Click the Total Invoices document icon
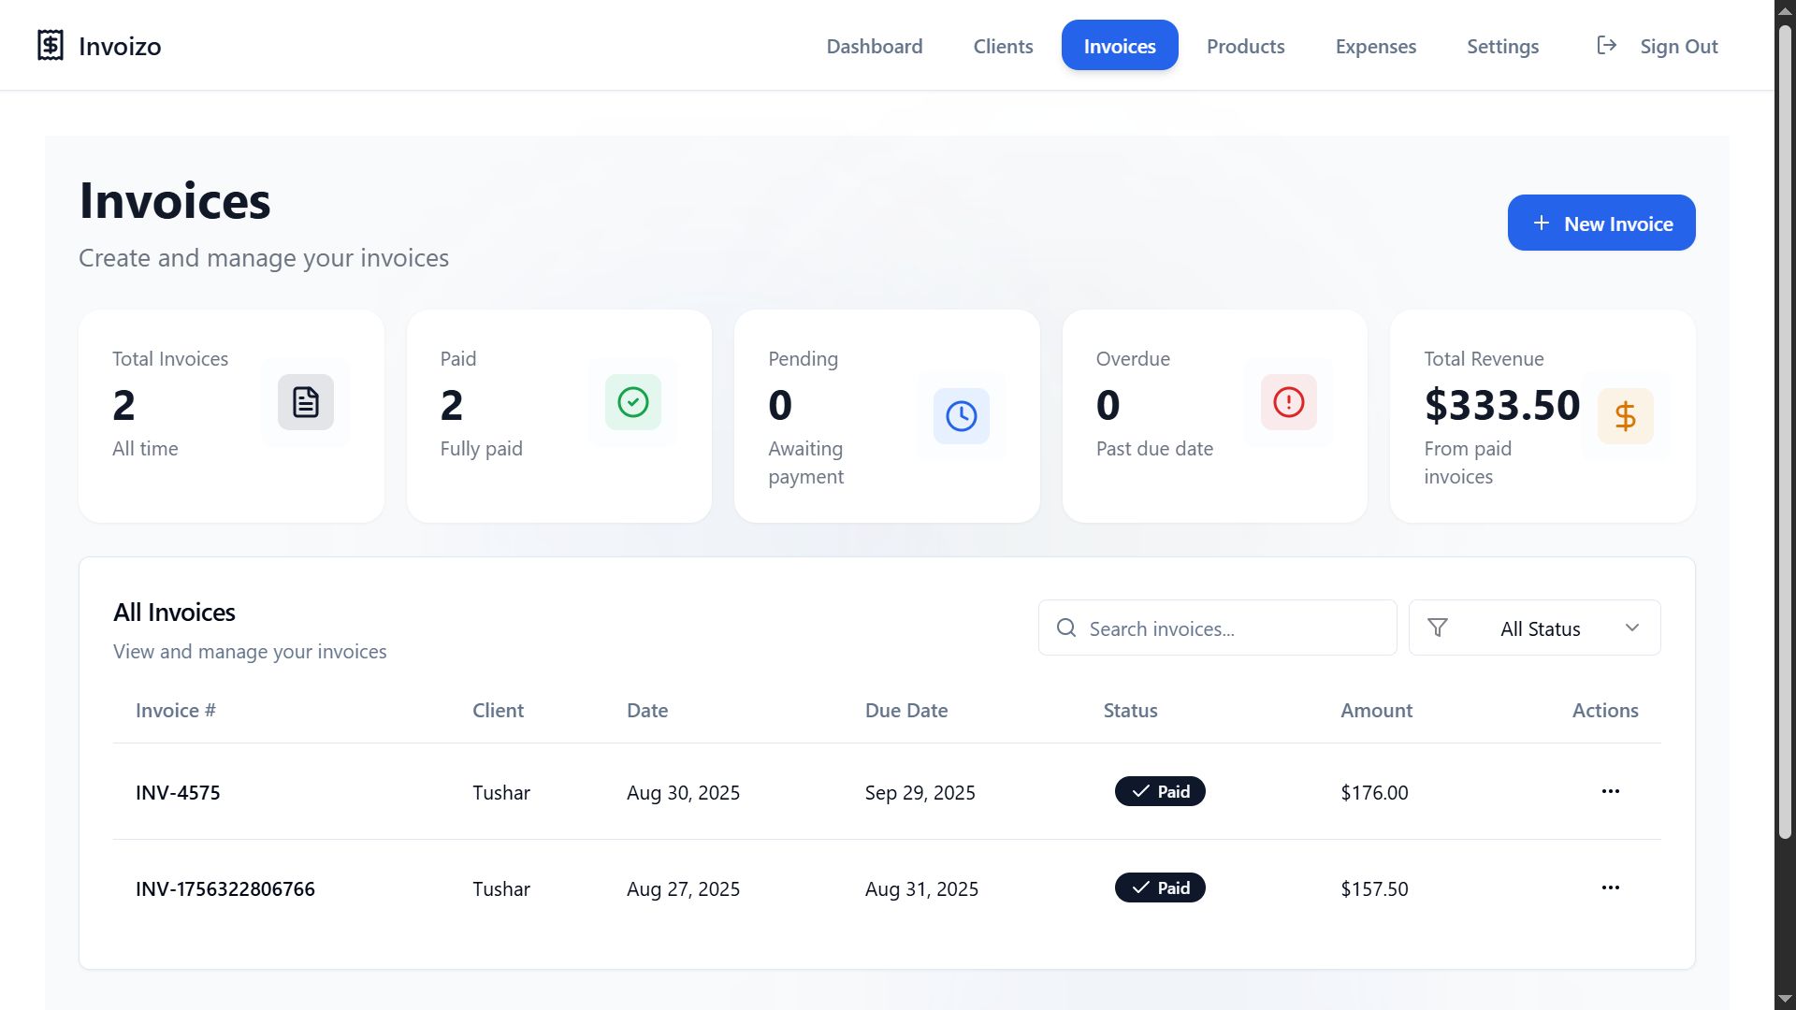This screenshot has width=1796, height=1010. (305, 402)
